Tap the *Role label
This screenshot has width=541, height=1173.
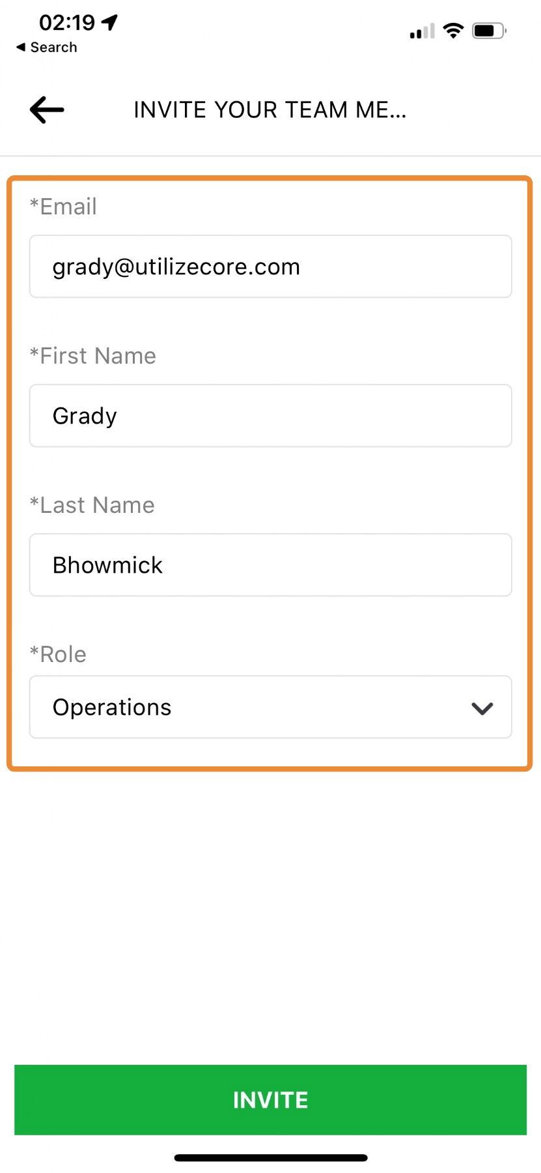click(58, 655)
